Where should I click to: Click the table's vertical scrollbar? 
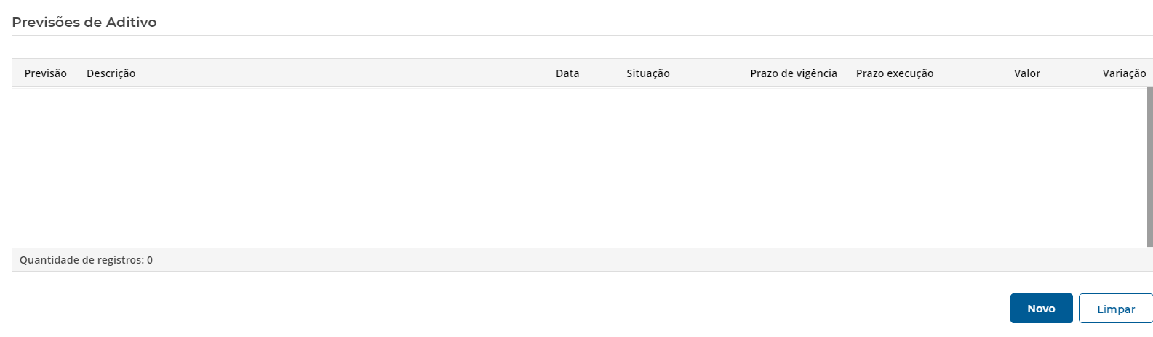point(1149,167)
